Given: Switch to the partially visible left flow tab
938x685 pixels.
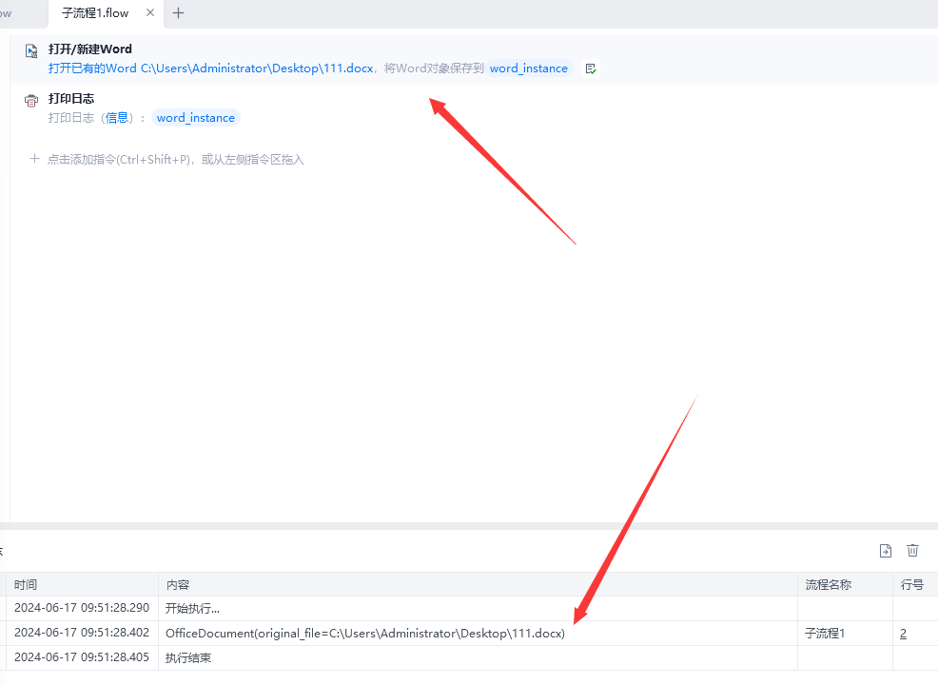Looking at the screenshot, I should pos(10,13).
